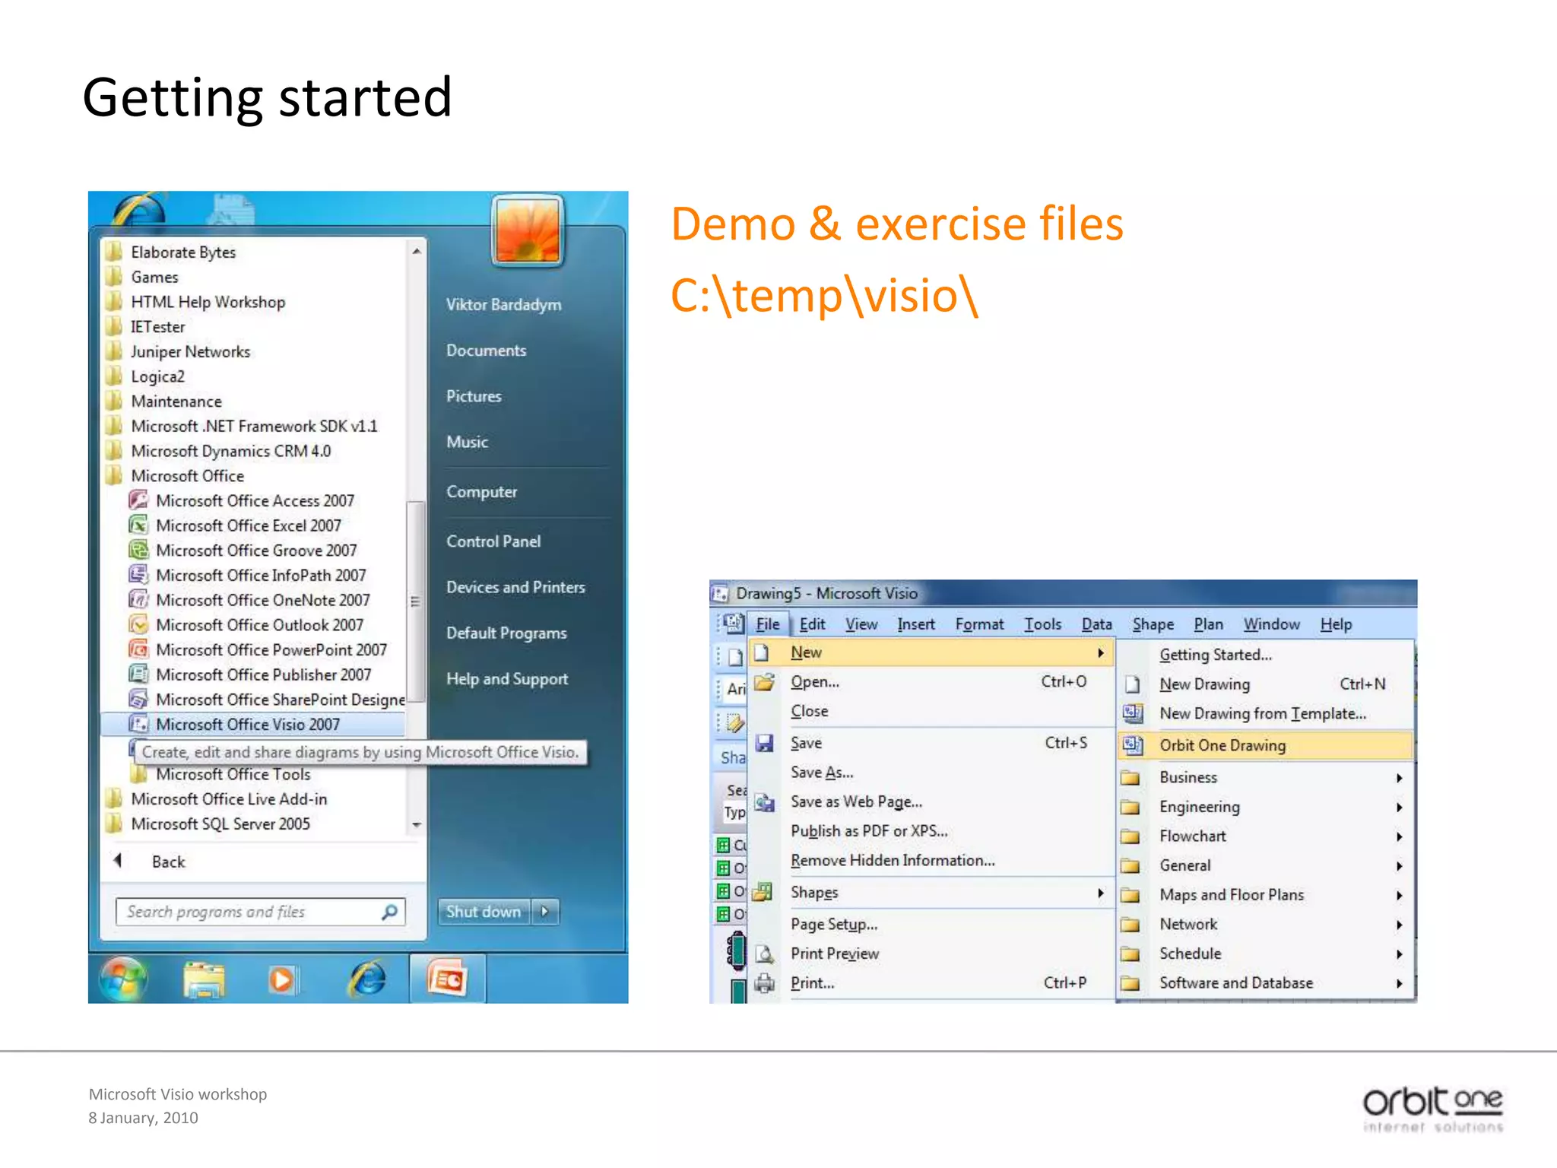Open the View menu in Visio
The width and height of the screenshot is (1557, 1168).
click(x=861, y=624)
